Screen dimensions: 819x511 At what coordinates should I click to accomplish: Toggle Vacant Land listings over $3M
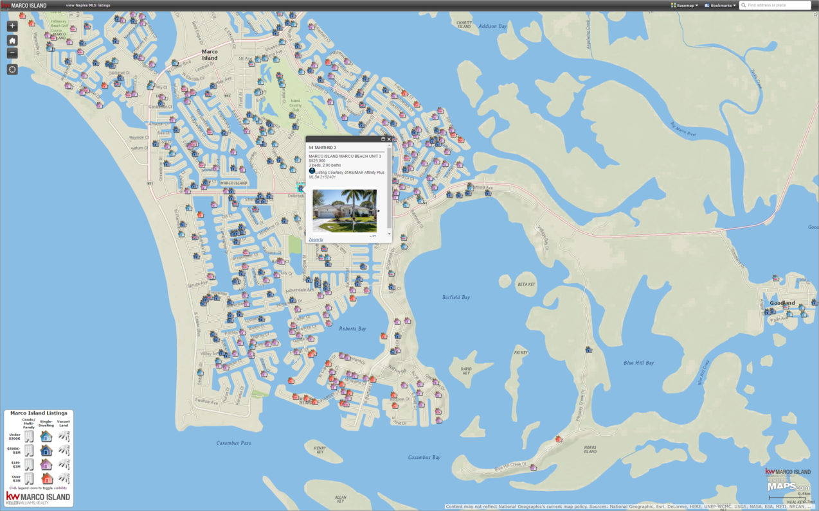(64, 478)
